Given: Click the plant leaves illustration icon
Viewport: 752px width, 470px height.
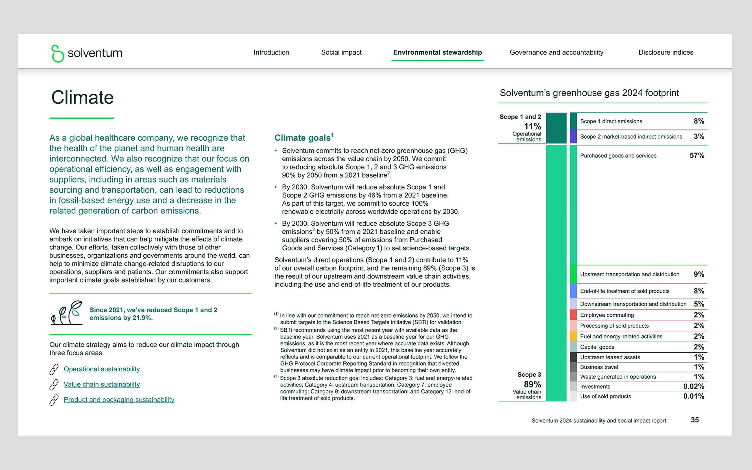Looking at the screenshot, I should [x=67, y=313].
